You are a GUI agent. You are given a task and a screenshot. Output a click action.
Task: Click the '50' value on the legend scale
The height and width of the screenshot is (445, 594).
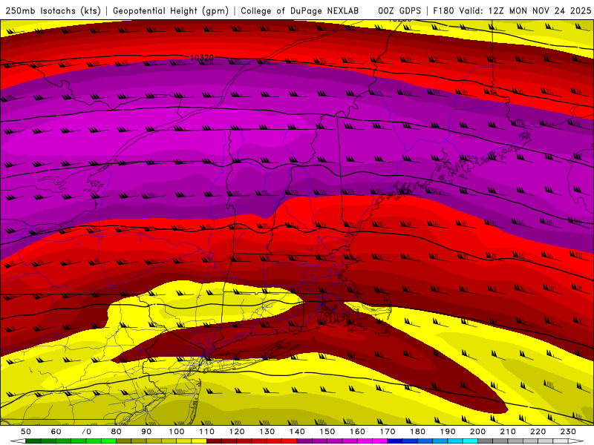[x=26, y=432]
